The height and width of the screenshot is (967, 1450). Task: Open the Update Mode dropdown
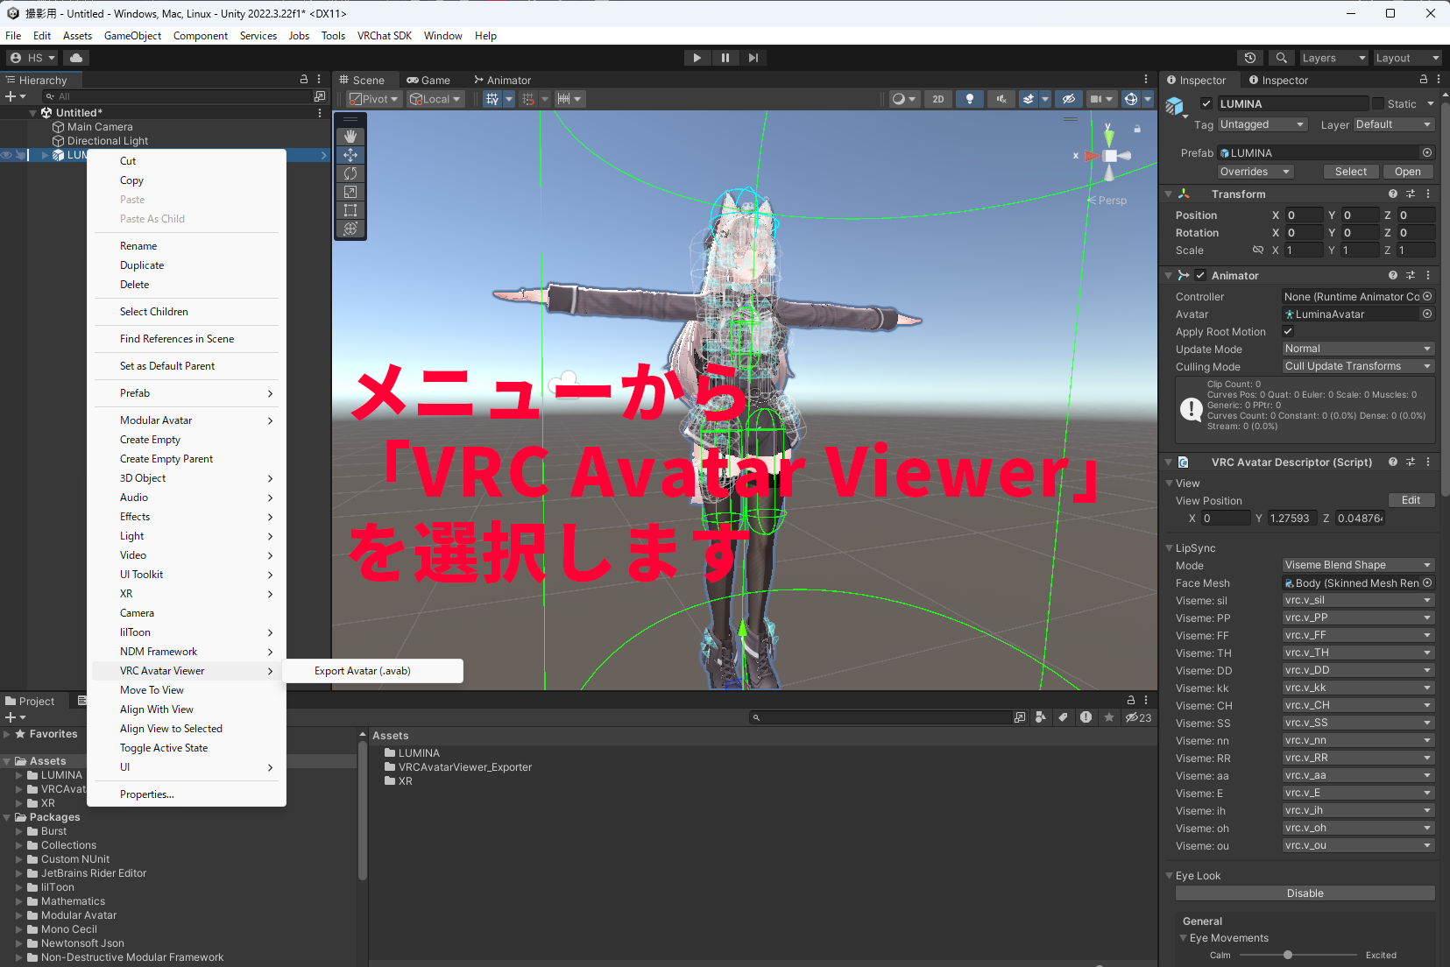click(1357, 349)
